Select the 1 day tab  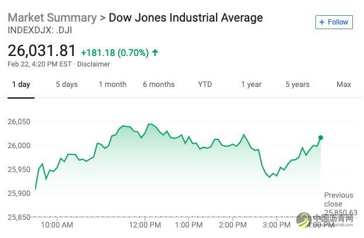pos(21,85)
